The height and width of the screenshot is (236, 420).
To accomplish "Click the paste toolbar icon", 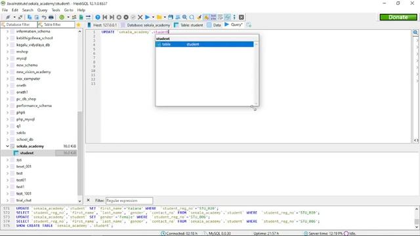I will coord(37,17).
